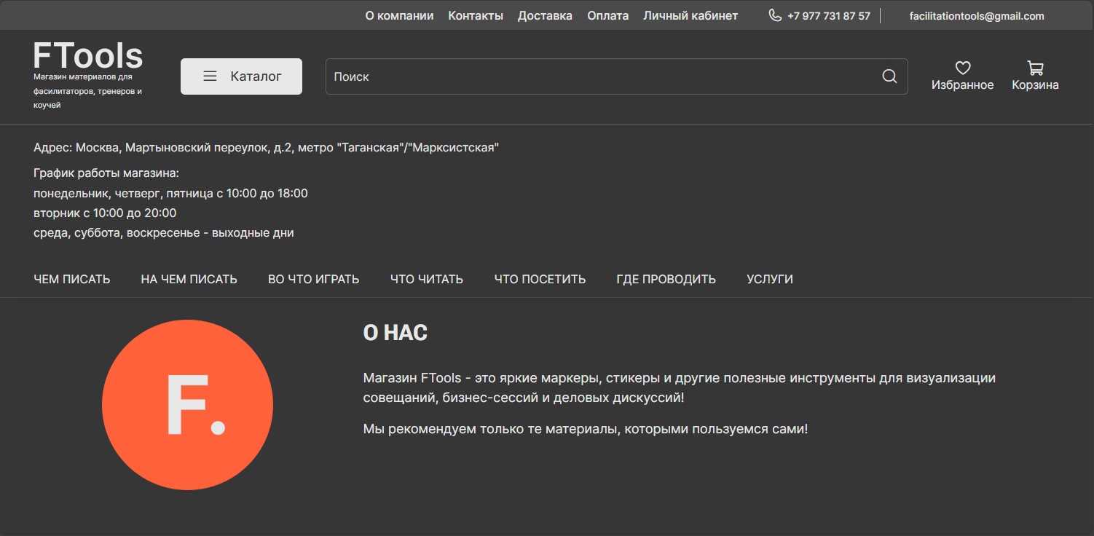1094x536 pixels.
Task: Open the Оплата link
Action: (607, 15)
